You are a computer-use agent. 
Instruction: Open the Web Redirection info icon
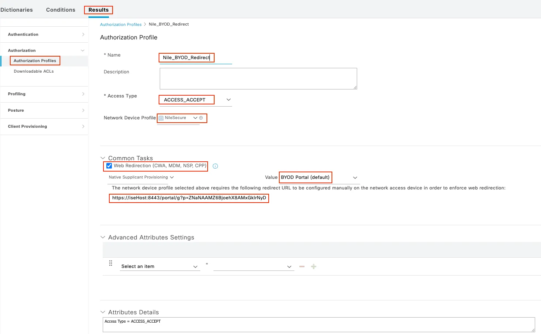point(215,166)
